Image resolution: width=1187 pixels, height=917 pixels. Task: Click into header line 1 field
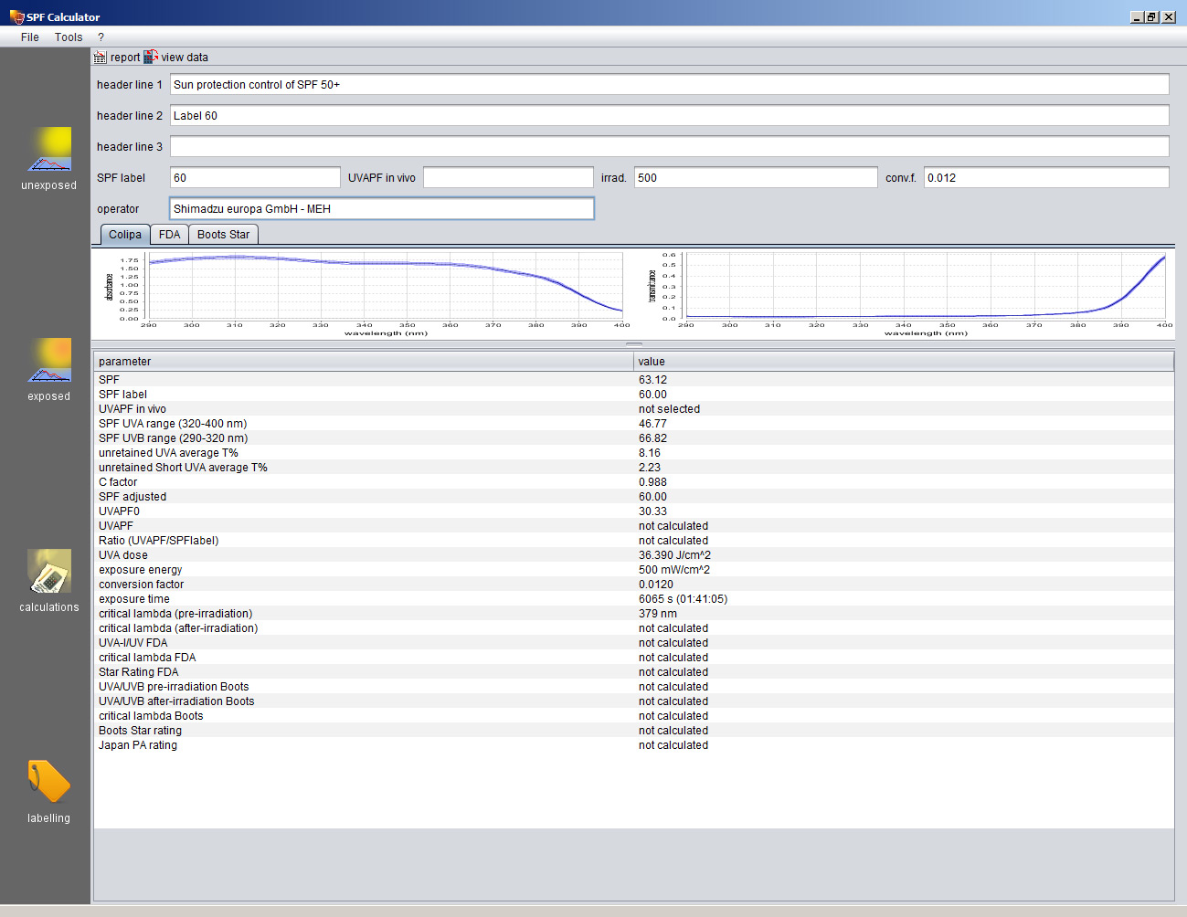point(670,85)
